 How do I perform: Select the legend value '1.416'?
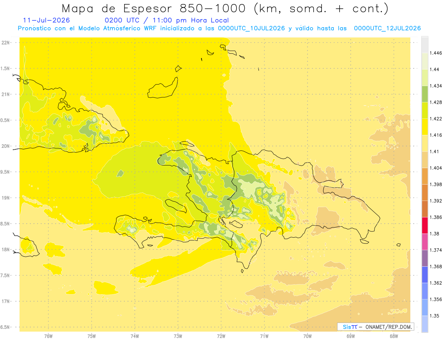coord(435,135)
